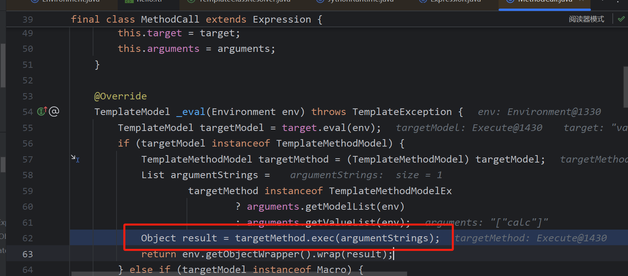
Task: Click the inline hint 'targetMethod: Execute@1430' on line 62
Action: [x=531, y=238]
